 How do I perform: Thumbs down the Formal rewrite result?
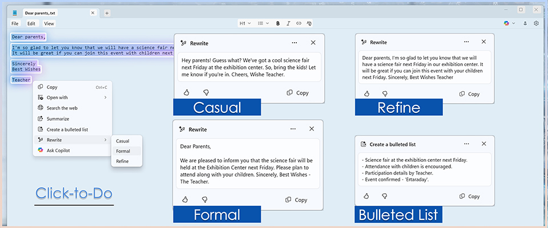[205, 199]
